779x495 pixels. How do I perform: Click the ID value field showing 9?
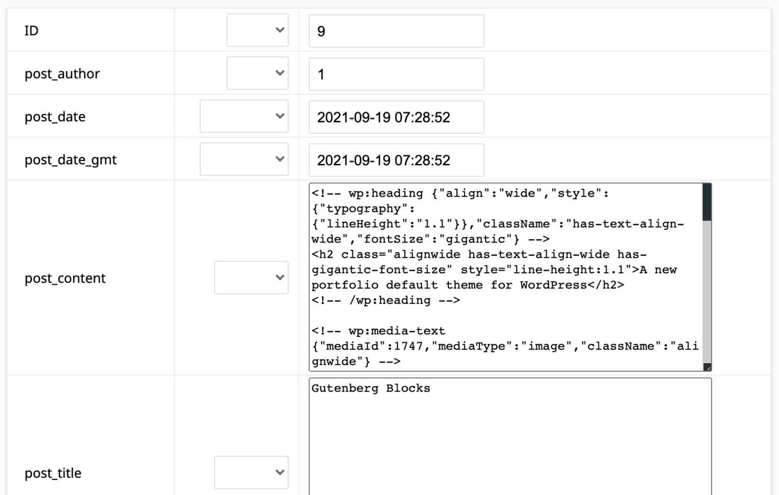[396, 30]
